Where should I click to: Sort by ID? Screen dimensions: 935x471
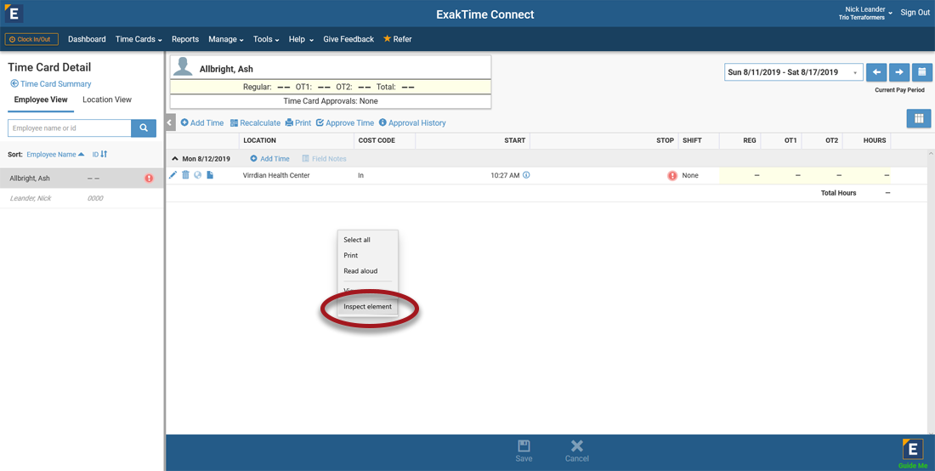click(99, 155)
